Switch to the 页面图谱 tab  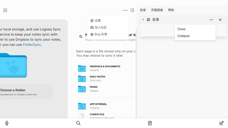tap(157, 10)
